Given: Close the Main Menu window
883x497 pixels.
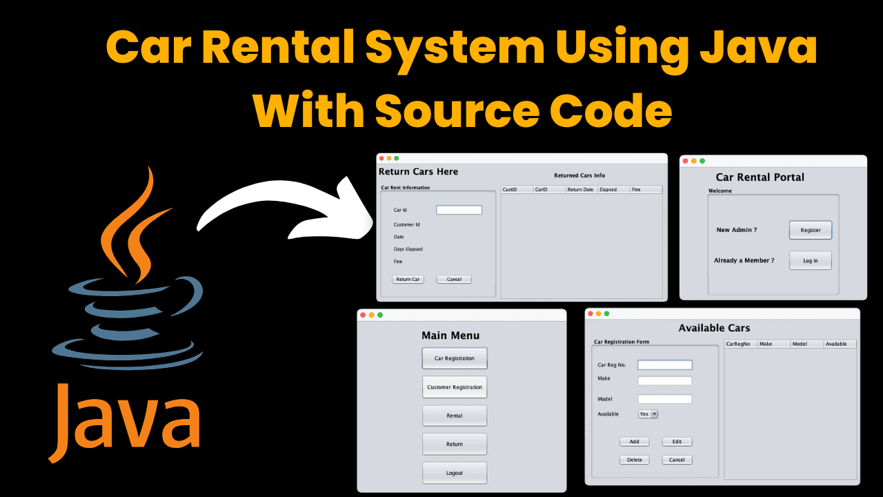Looking at the screenshot, I should pyautogui.click(x=363, y=315).
